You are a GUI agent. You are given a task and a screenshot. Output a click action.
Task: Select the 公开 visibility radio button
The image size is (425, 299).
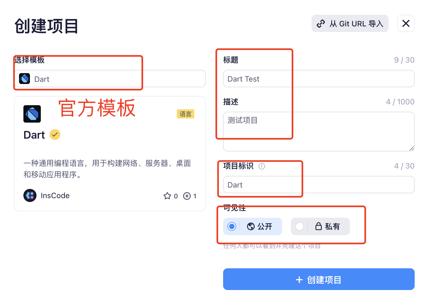[x=232, y=226]
